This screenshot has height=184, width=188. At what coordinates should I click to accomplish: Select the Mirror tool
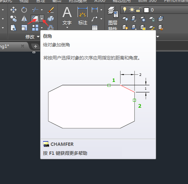coord(24,19)
